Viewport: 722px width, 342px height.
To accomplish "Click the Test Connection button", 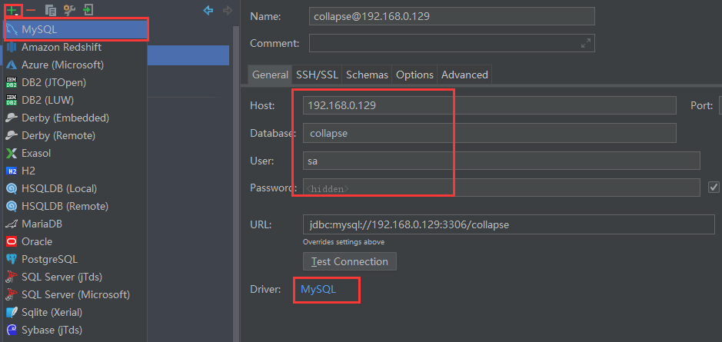I will [x=350, y=261].
